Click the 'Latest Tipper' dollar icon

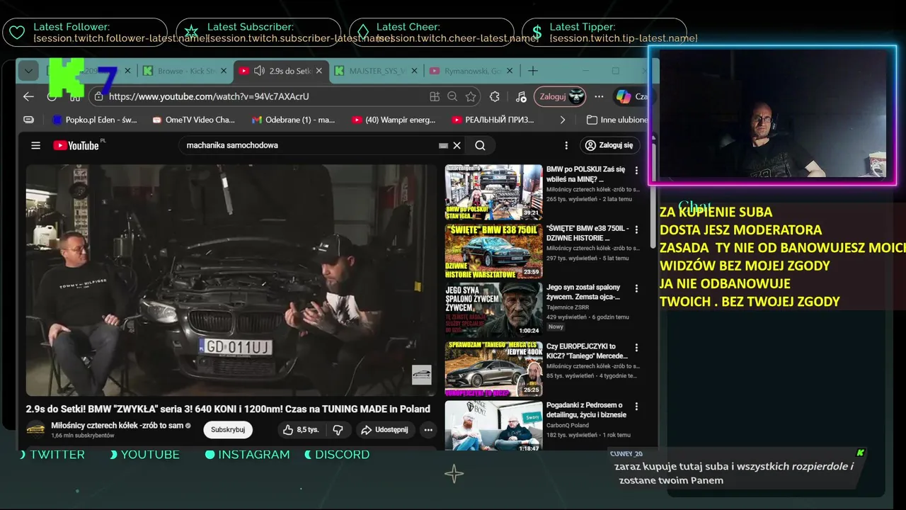pos(537,33)
